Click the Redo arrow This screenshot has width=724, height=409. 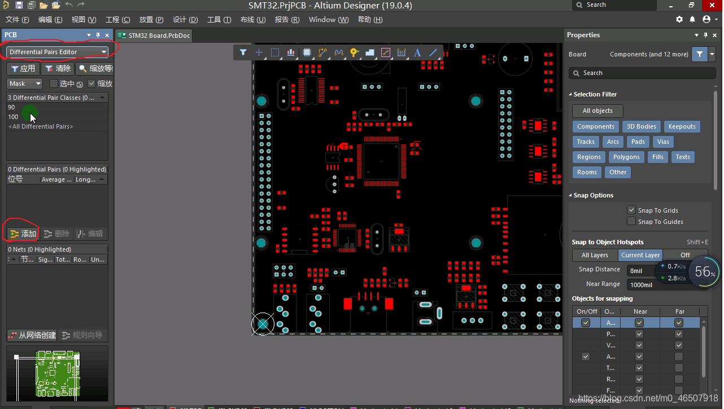tap(81, 6)
